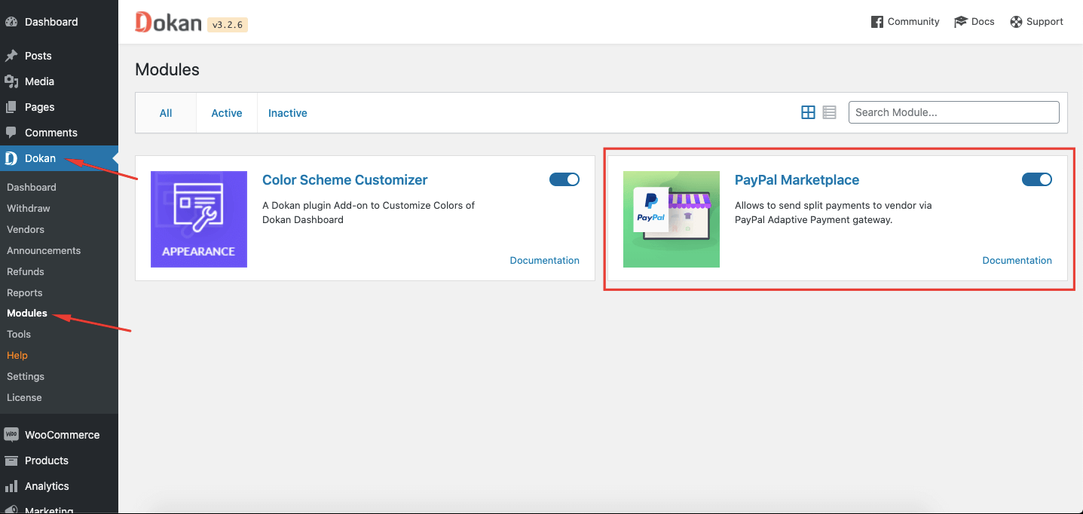Switch to grid view icon
Viewport: 1083px width, 514px height.
click(x=808, y=112)
